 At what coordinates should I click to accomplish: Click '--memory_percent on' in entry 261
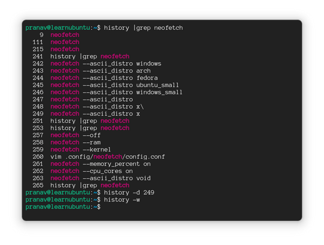[x=116, y=164]
